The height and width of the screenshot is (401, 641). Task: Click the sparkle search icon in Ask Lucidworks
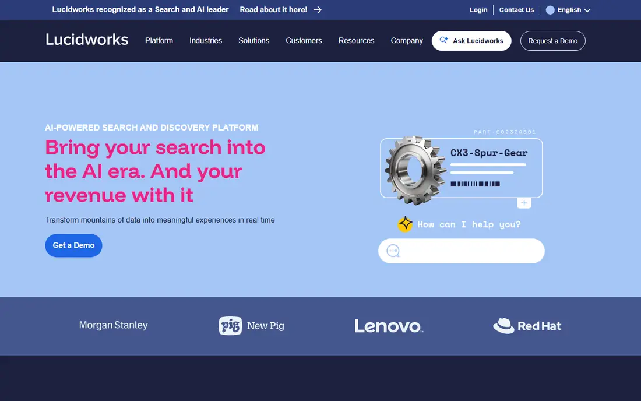pos(443,40)
